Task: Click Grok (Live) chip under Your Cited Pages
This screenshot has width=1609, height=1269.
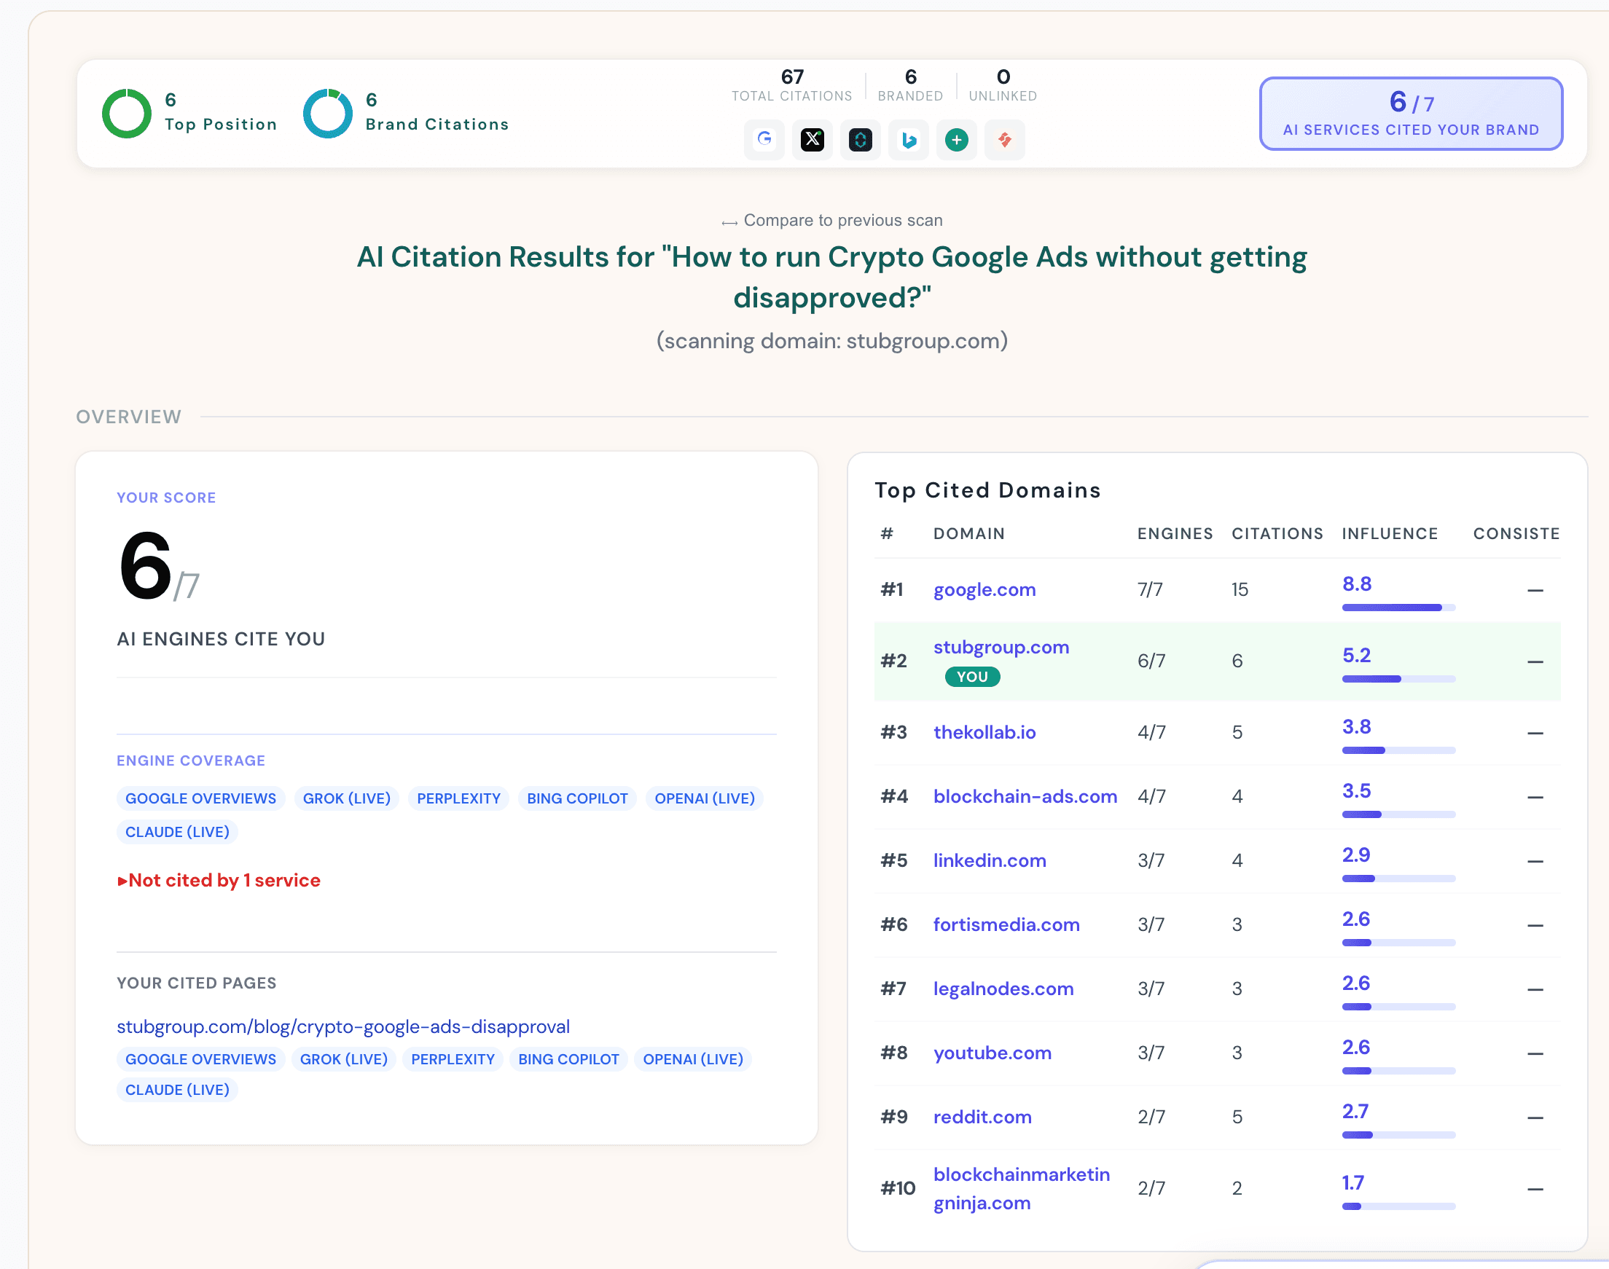Action: point(343,1058)
